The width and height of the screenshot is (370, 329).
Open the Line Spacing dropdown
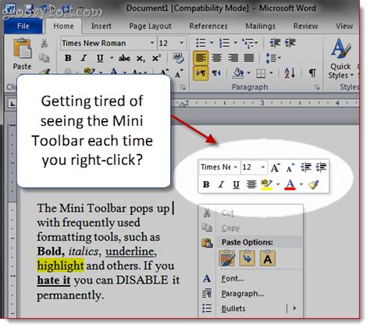tap(273, 58)
